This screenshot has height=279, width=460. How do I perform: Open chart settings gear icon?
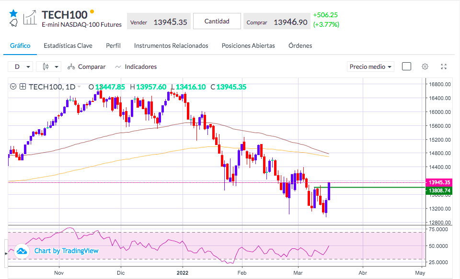[425, 67]
